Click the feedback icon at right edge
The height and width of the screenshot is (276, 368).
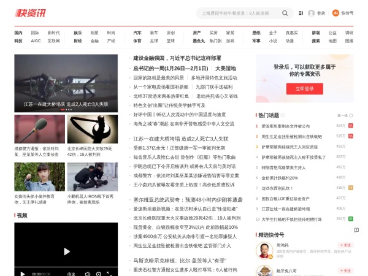click(356, 230)
